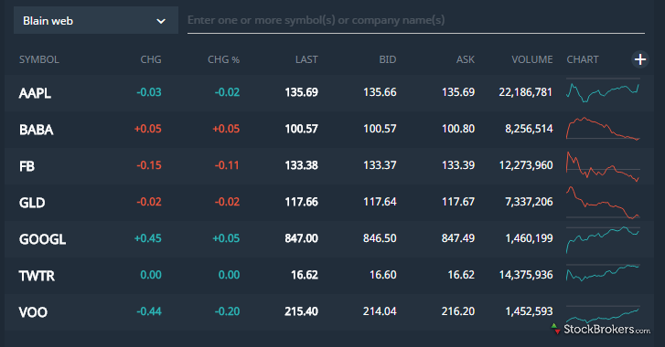Sort by the CHG % column header

point(223,59)
